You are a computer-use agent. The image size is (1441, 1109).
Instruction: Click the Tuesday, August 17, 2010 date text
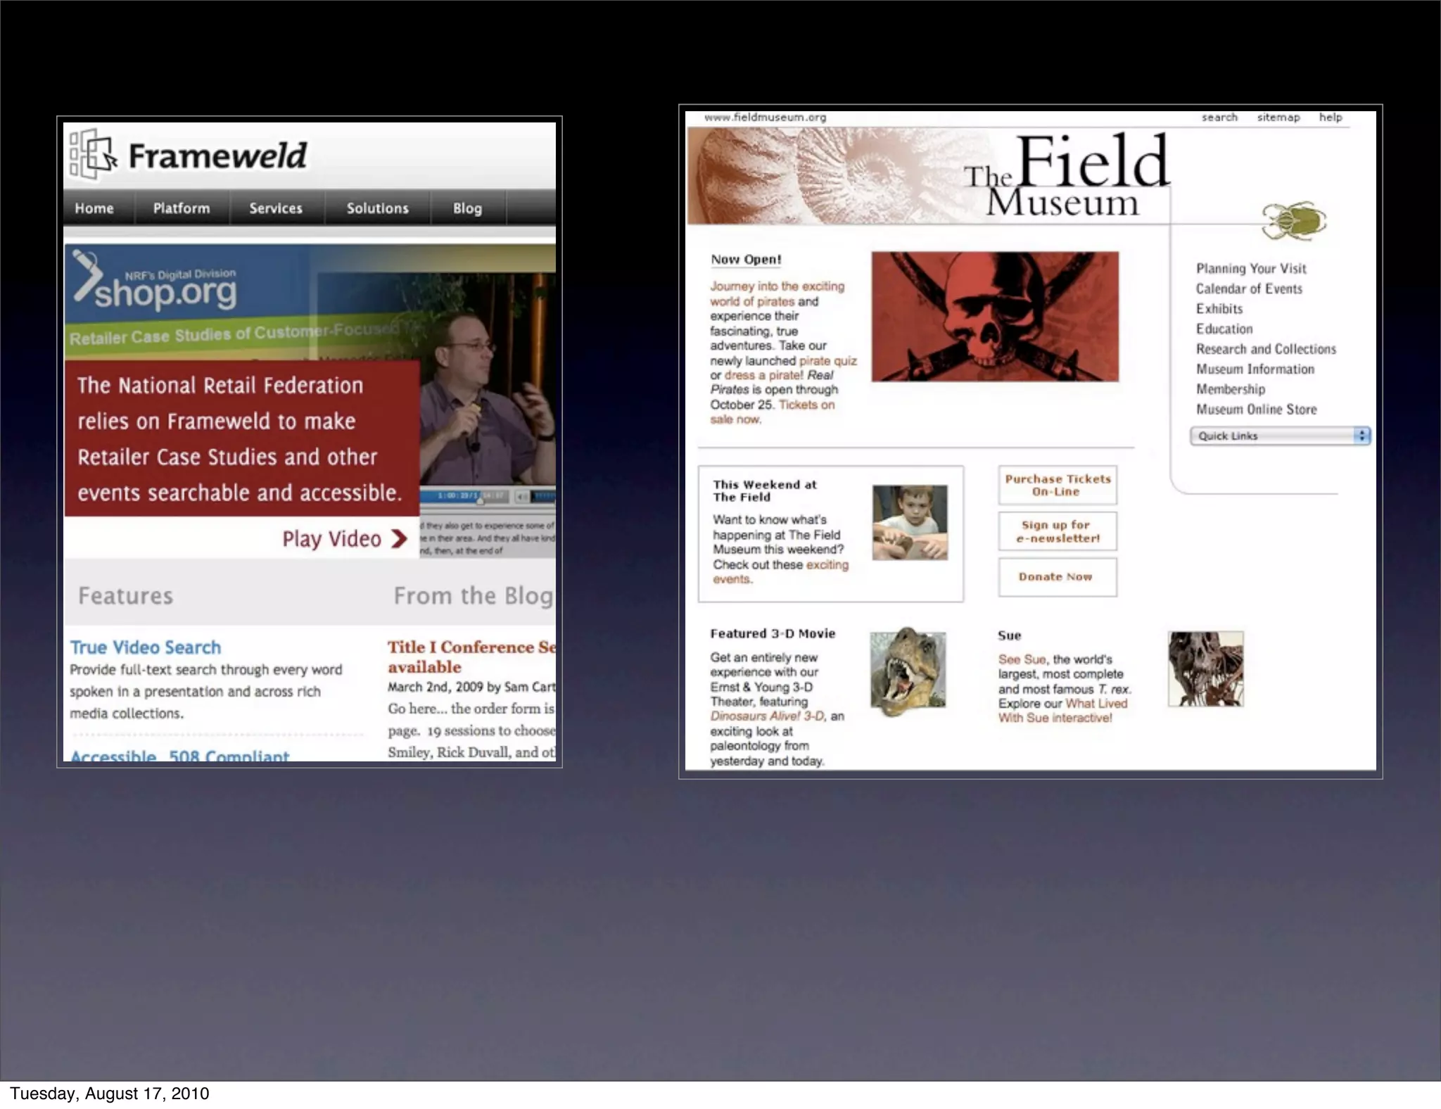point(109,1094)
